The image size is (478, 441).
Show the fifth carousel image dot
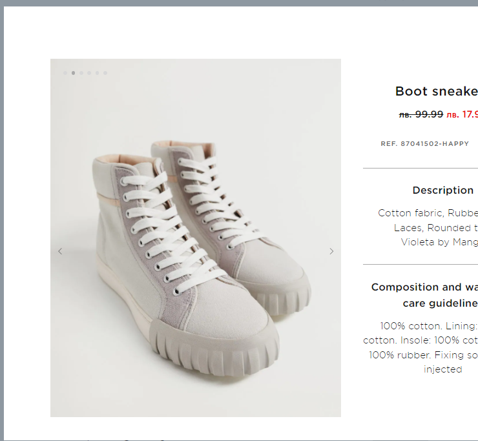coord(98,73)
